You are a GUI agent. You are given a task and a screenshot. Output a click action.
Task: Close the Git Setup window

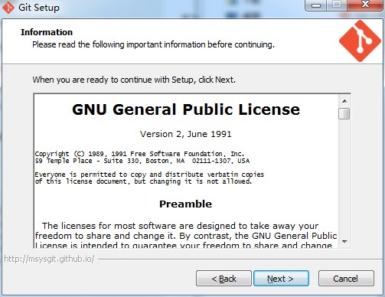click(x=366, y=5)
